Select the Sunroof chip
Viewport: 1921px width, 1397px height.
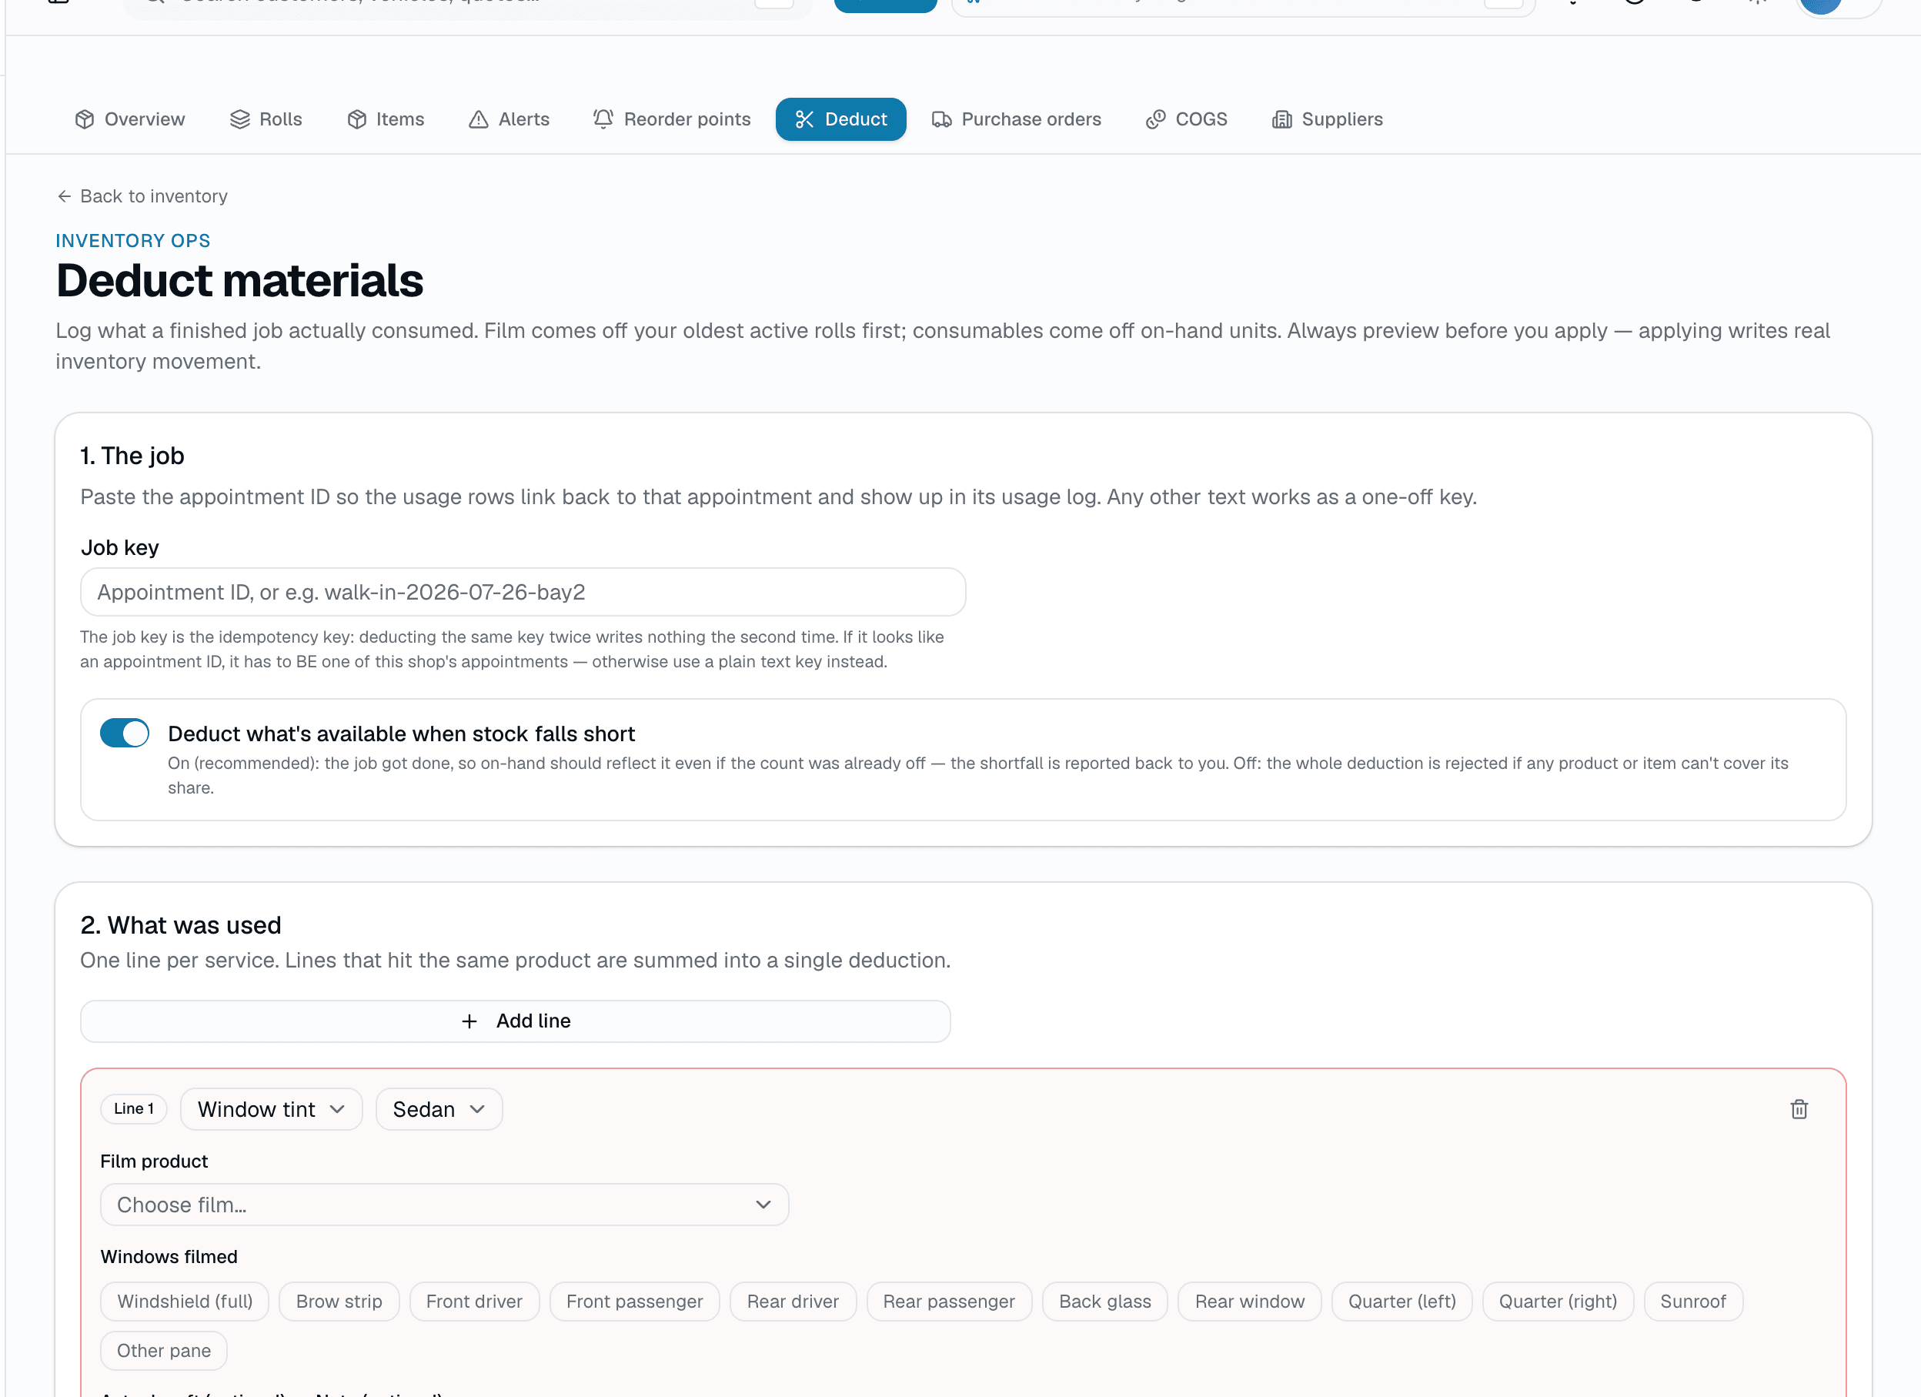(x=1692, y=1302)
